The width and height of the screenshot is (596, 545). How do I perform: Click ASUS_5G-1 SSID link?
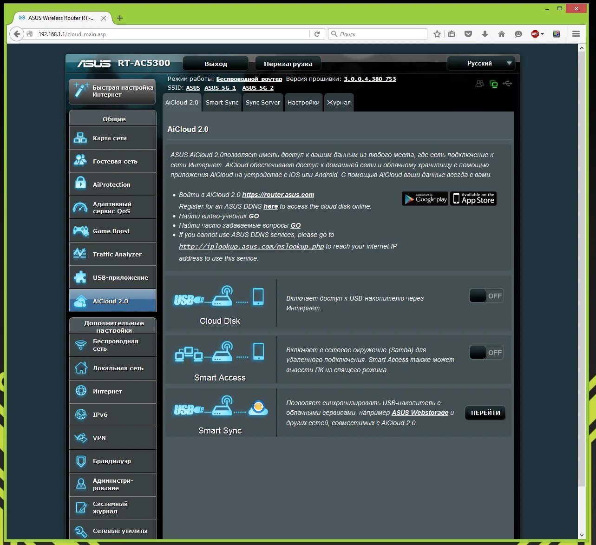click(x=220, y=88)
